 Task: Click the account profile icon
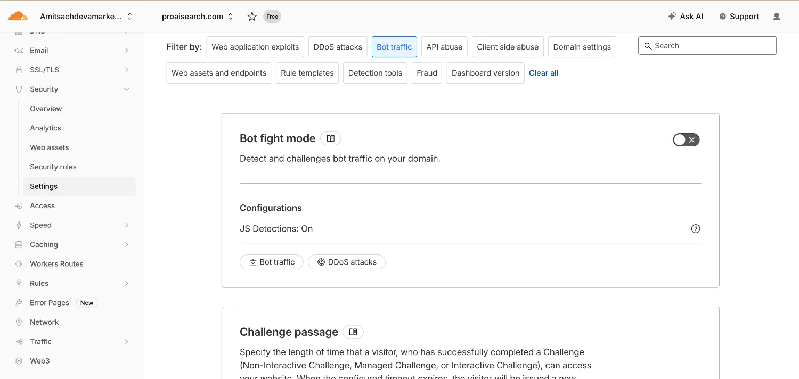[776, 17]
